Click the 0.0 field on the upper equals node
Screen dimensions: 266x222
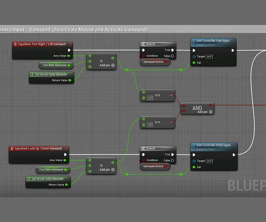click(x=150, y=98)
